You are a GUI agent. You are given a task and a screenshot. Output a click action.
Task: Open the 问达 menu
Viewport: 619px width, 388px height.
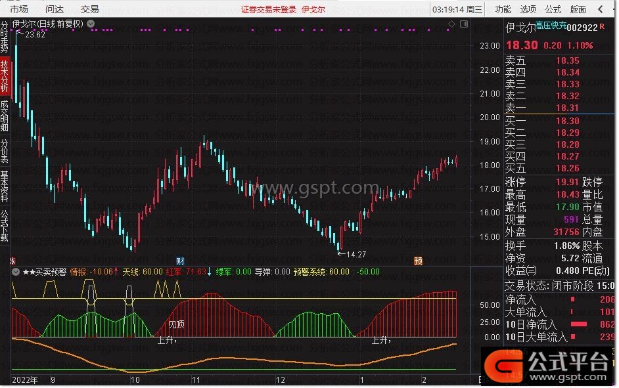click(x=55, y=9)
